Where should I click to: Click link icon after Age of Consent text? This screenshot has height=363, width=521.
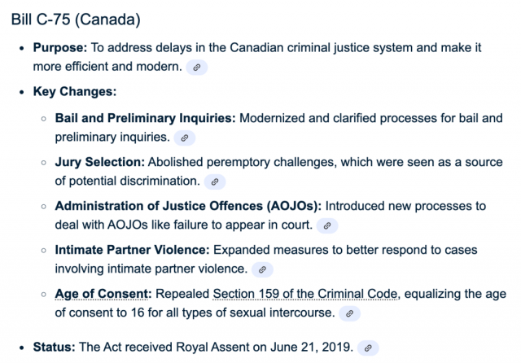click(349, 313)
